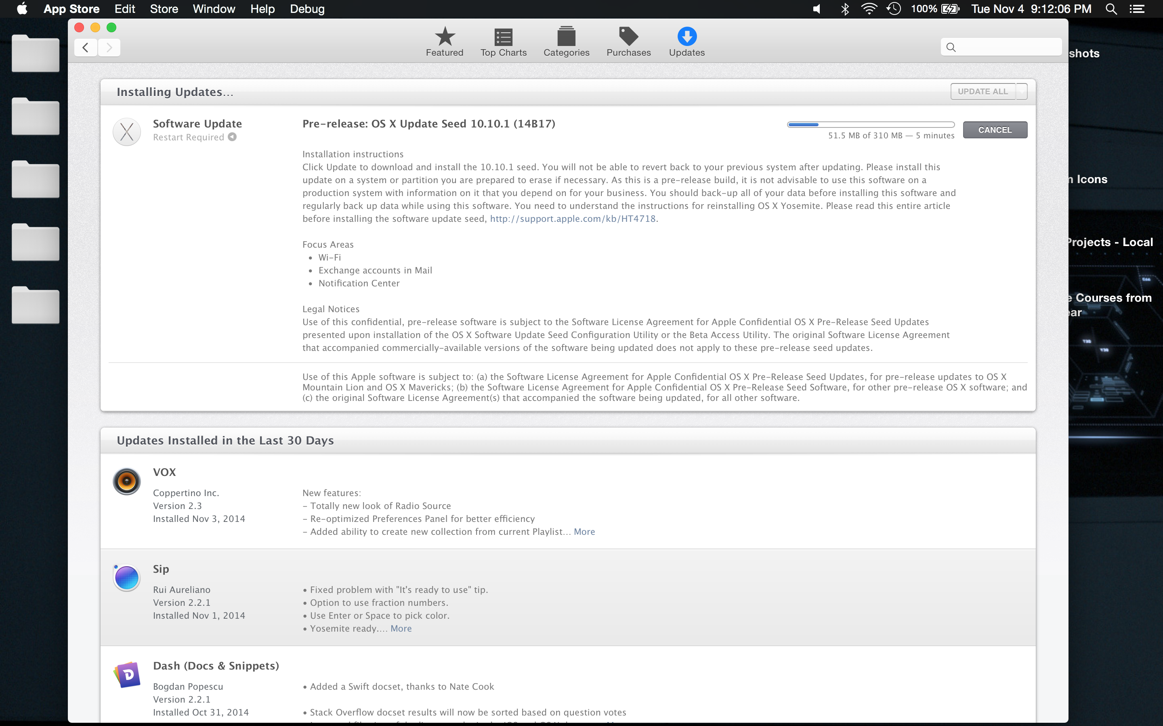
Task: Open the Purchases tag icon
Action: (x=628, y=37)
